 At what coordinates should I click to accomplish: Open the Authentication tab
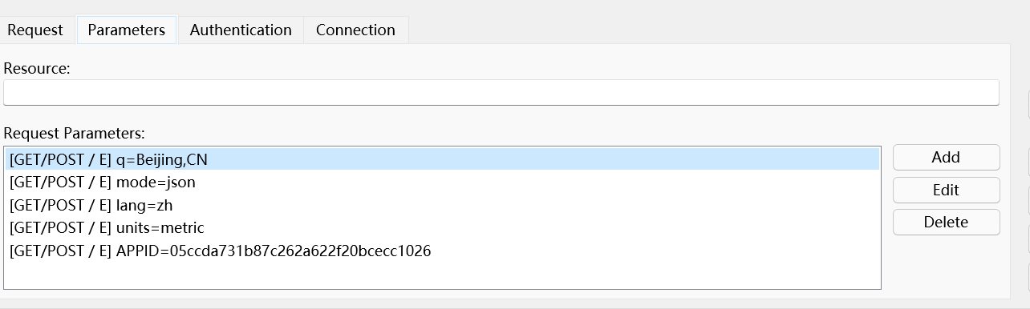[x=241, y=30]
